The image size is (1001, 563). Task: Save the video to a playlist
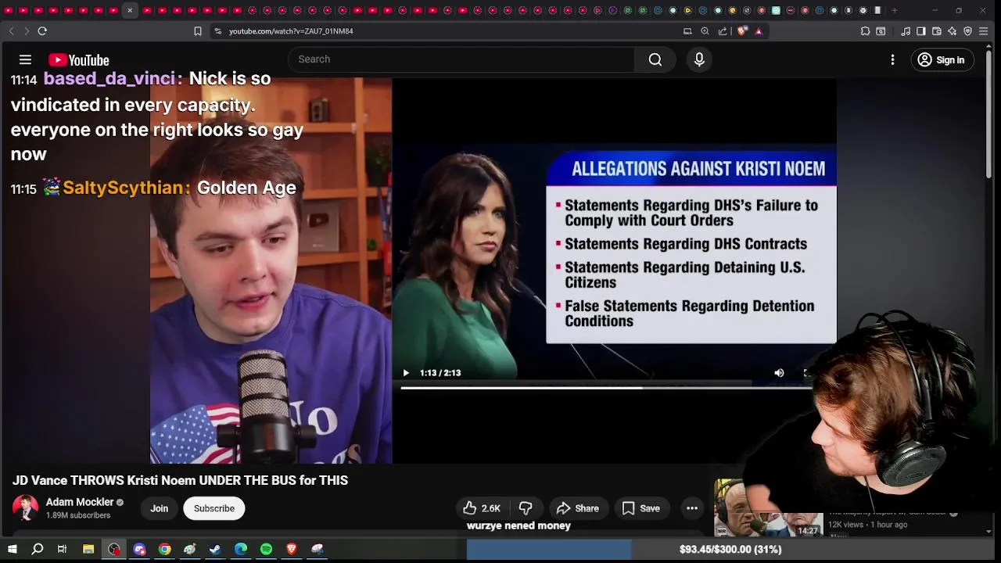click(640, 508)
